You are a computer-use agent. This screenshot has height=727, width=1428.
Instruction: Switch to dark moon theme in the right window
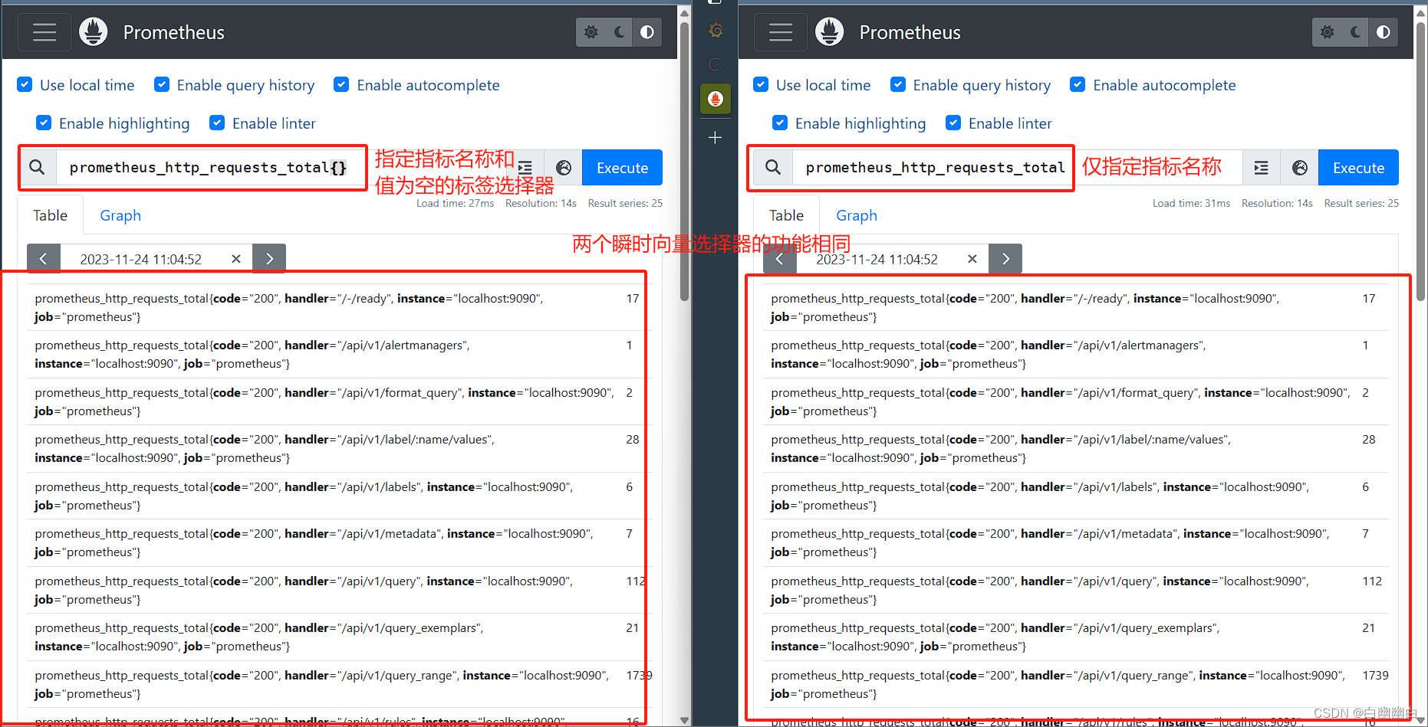[x=1355, y=32]
